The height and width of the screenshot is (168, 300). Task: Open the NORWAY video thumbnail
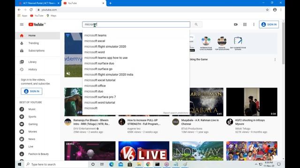point(198,151)
